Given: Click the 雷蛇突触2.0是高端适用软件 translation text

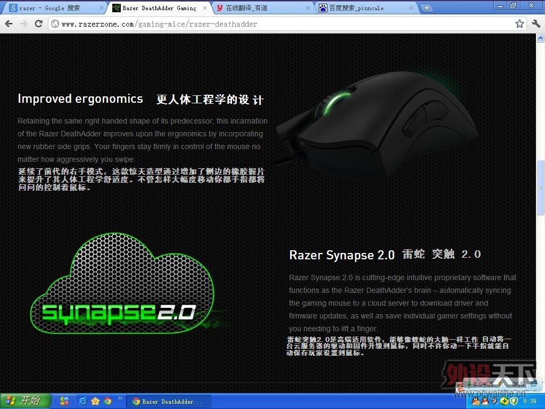Looking at the screenshot, I should click(399, 346).
